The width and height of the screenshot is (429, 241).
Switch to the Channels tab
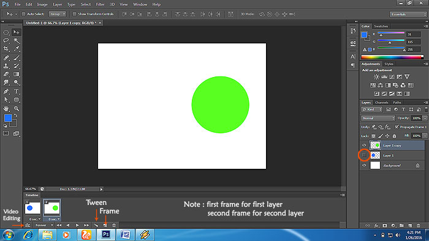point(381,103)
